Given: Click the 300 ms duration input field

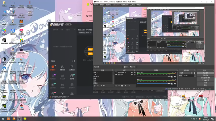Looking at the screenshot, I should click(x=188, y=76).
